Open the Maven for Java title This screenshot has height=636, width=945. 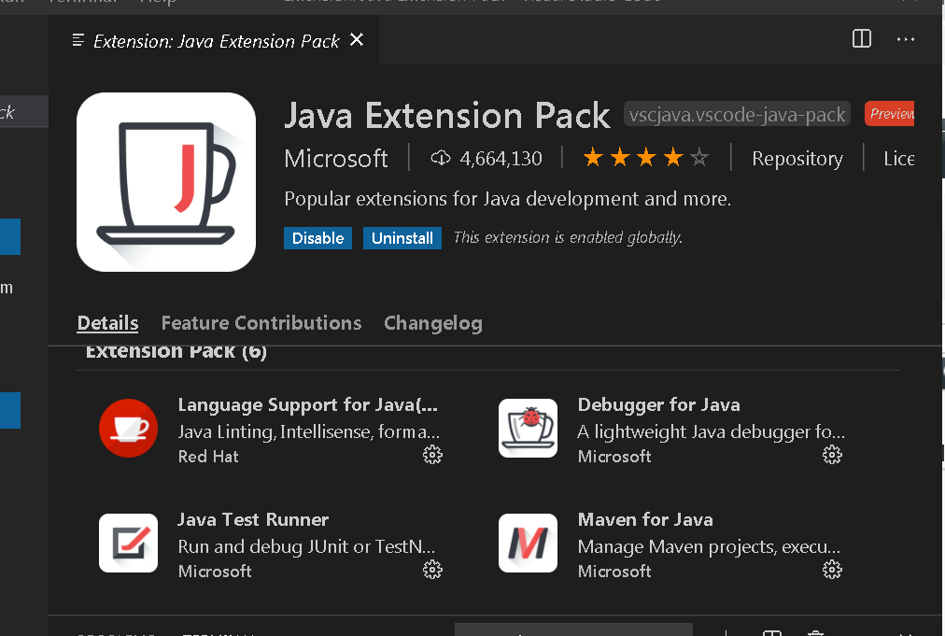[645, 519]
